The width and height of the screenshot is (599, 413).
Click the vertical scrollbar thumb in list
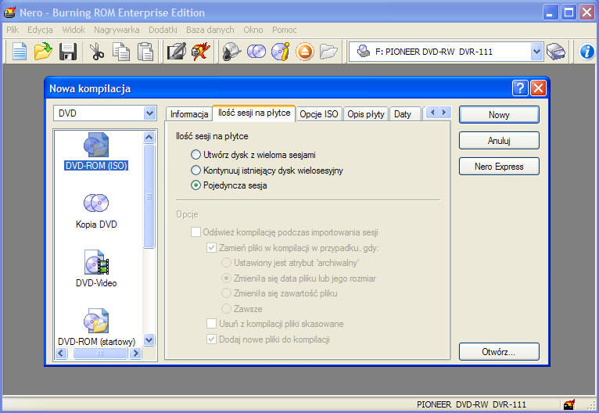tap(149, 196)
